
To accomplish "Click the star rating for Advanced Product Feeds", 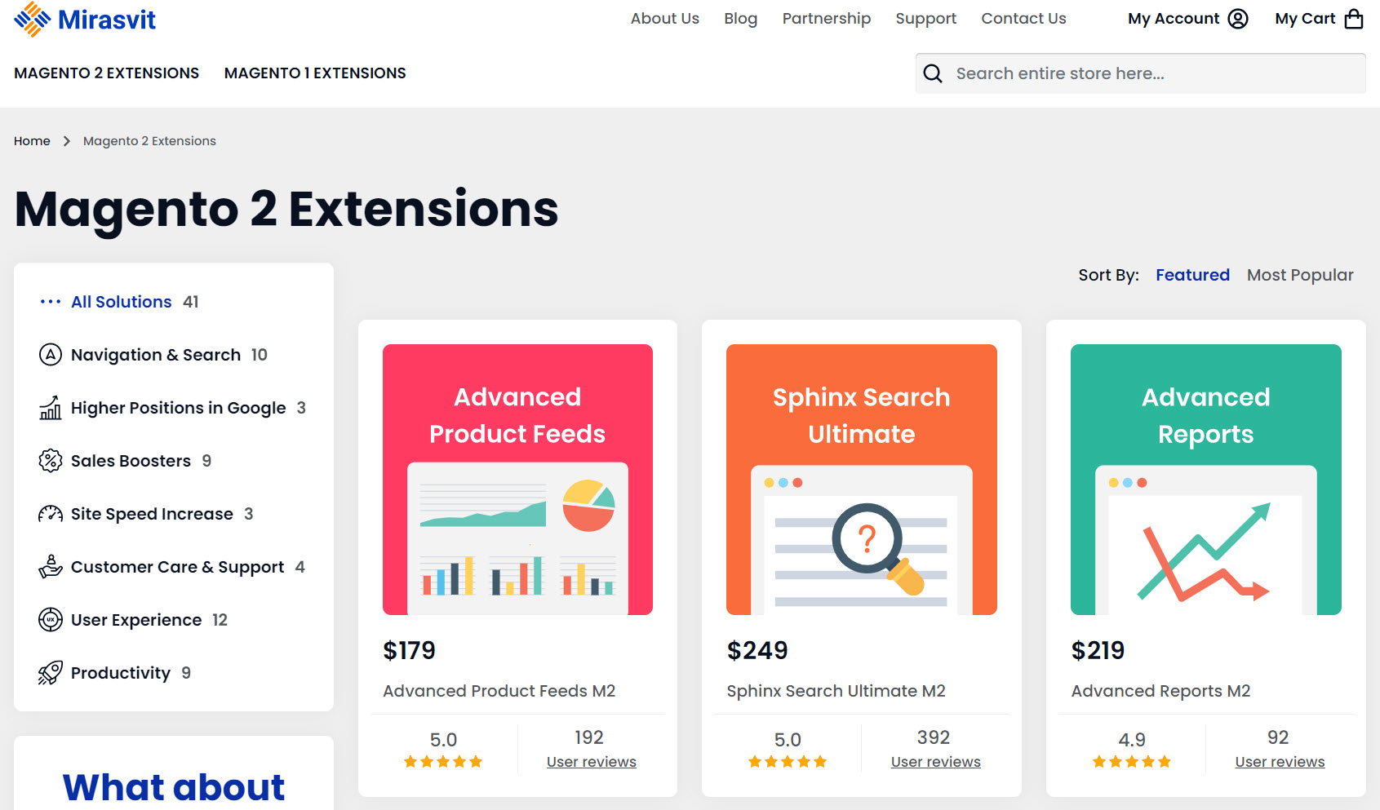I will pyautogui.click(x=443, y=762).
